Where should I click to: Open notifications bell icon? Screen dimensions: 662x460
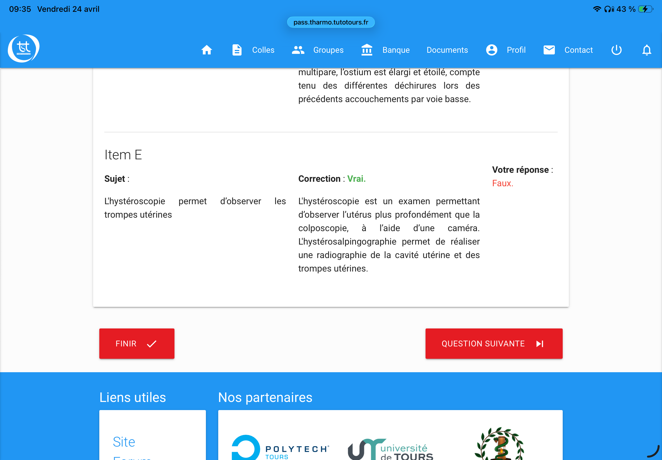pyautogui.click(x=647, y=50)
